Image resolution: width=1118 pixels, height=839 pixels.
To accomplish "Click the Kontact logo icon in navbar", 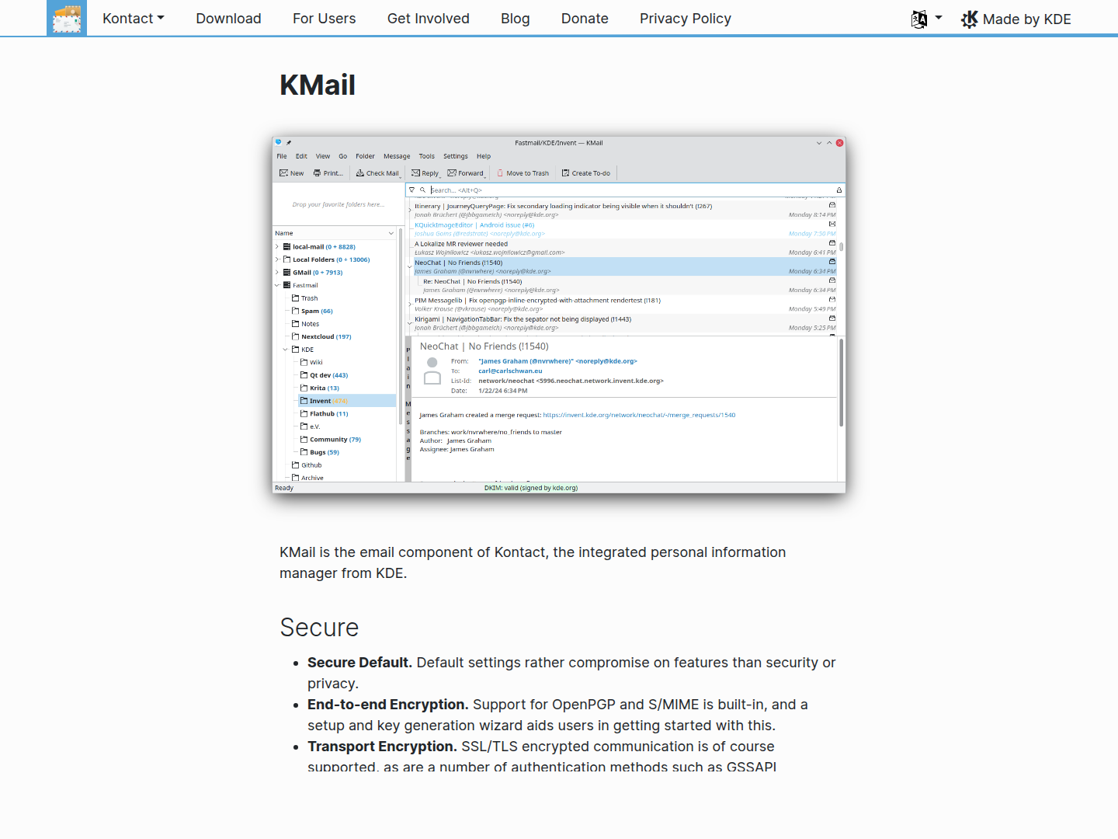I will (x=67, y=18).
